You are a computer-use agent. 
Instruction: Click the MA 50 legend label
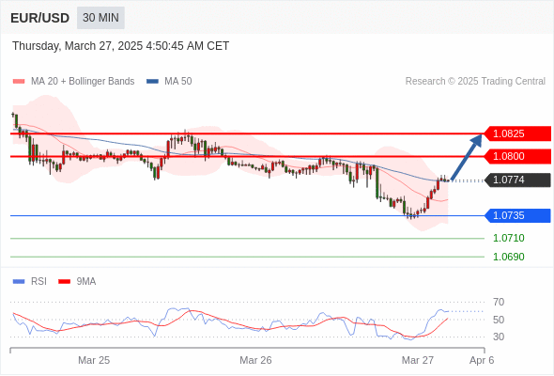click(178, 82)
